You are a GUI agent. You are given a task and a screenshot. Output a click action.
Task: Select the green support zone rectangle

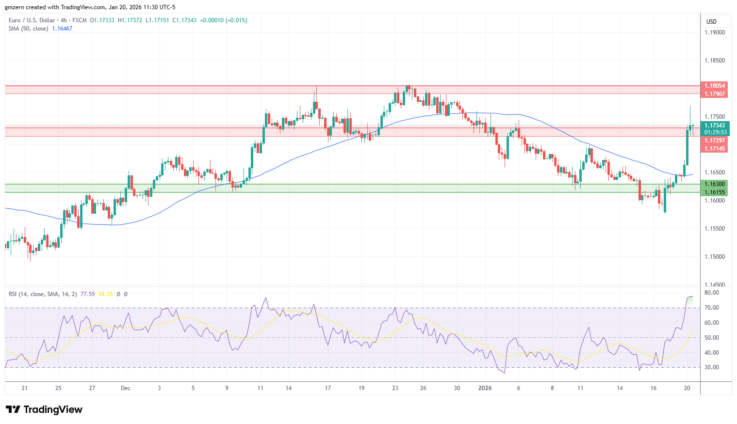(353, 188)
